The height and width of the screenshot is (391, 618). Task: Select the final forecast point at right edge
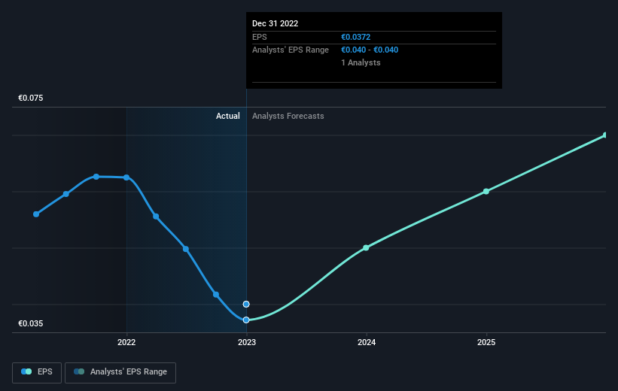[x=605, y=135]
